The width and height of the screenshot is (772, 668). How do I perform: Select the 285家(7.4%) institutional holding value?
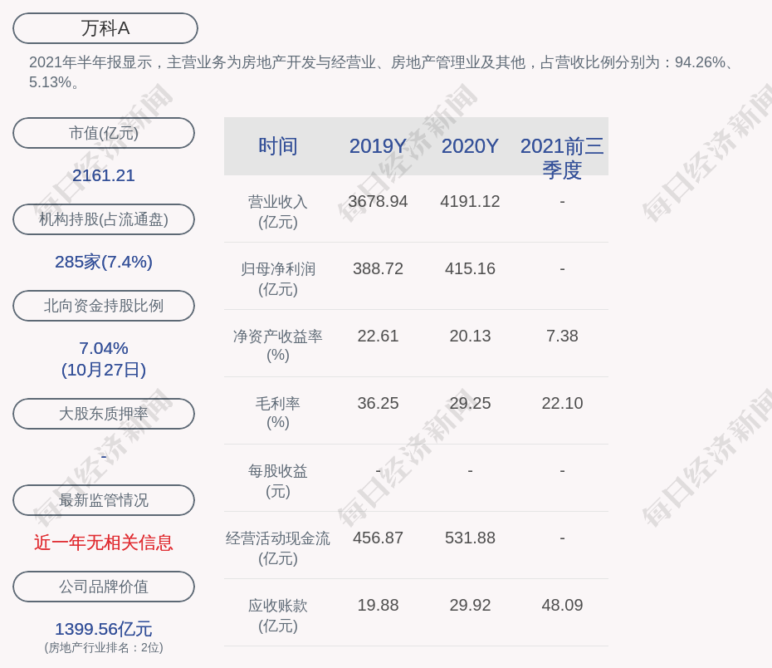[104, 262]
